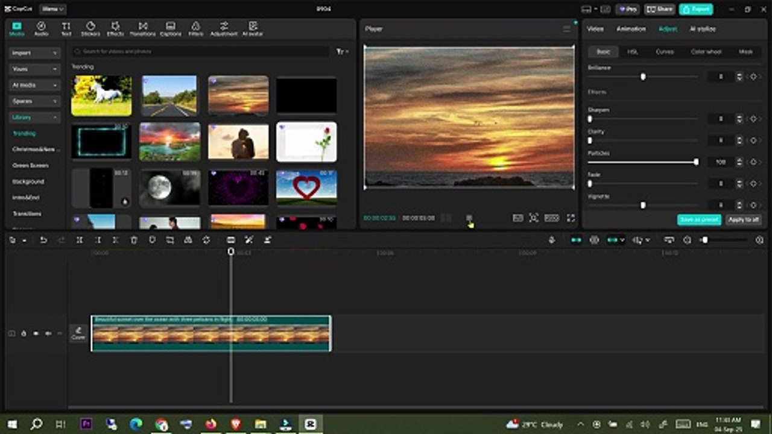Viewport: 772px width, 434px height.
Task: Collapse the Library section
Action: coord(35,117)
